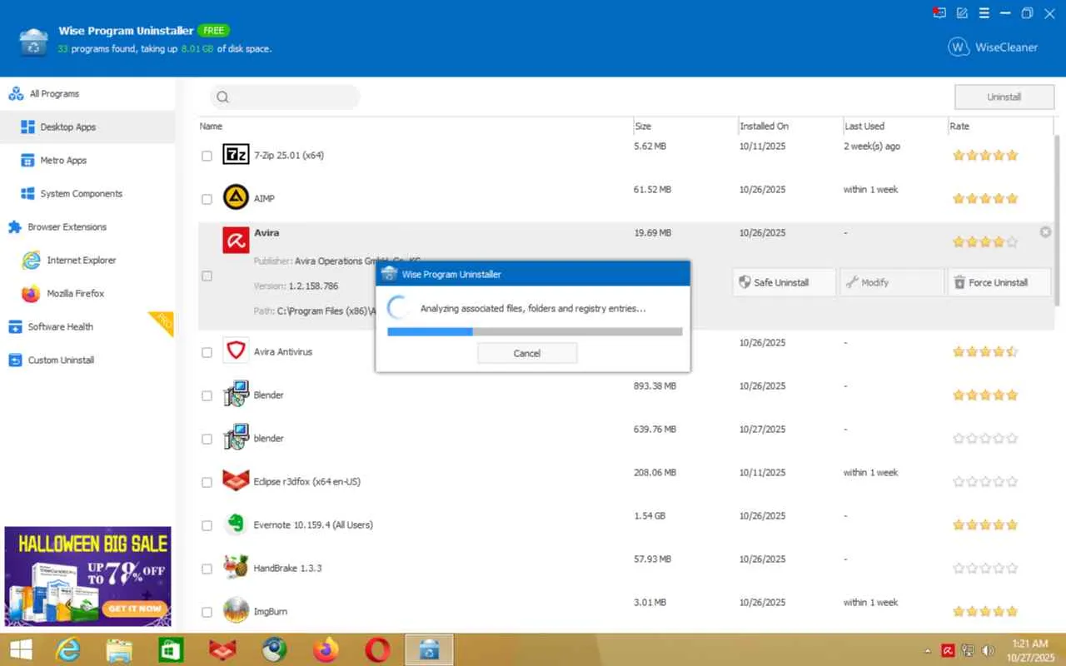Launch Opera from the taskbar
The height and width of the screenshot is (666, 1066).
click(x=378, y=649)
